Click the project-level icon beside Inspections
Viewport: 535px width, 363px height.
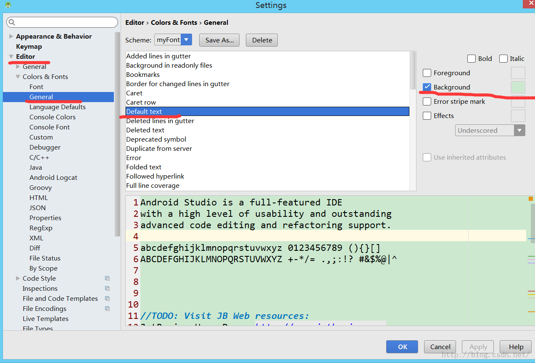[108, 289]
